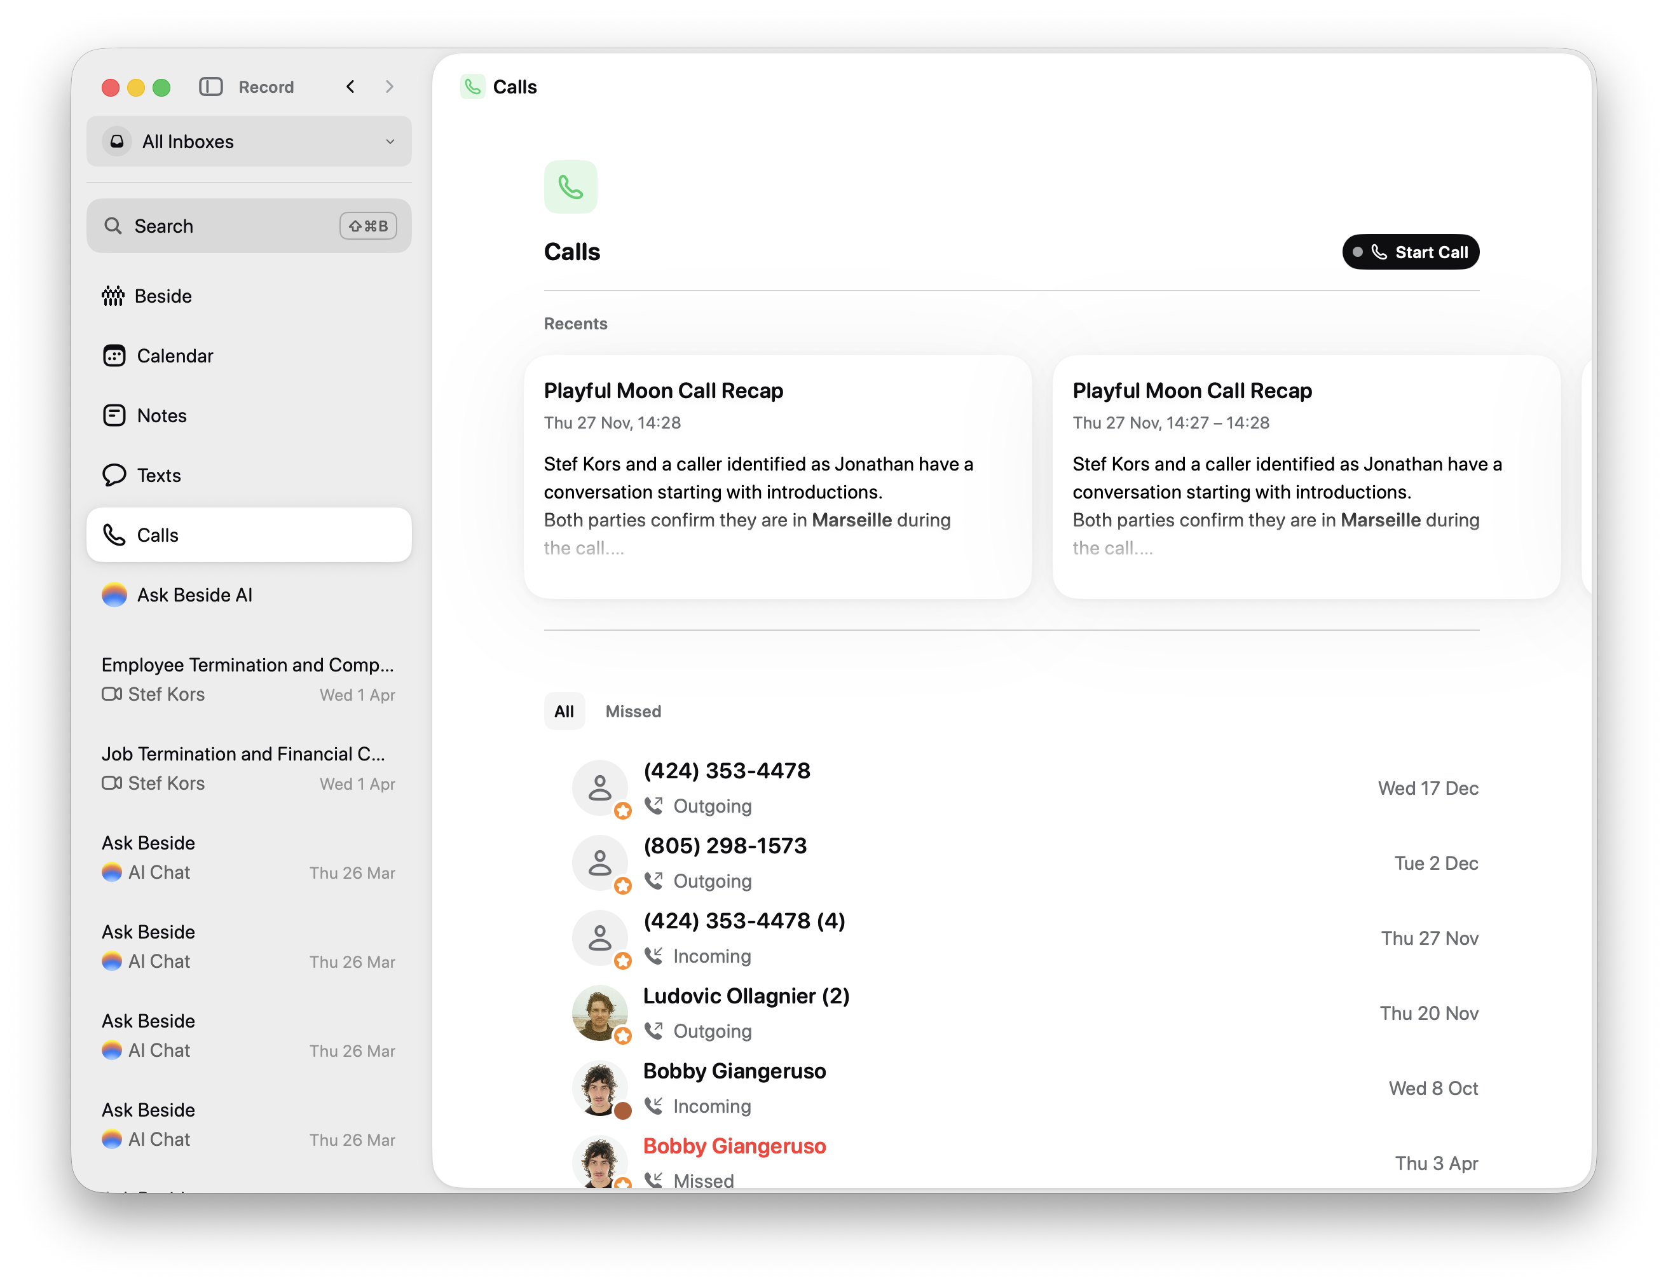The image size is (1668, 1287).
Task: Click the Record button in title bar
Action: [x=266, y=87]
